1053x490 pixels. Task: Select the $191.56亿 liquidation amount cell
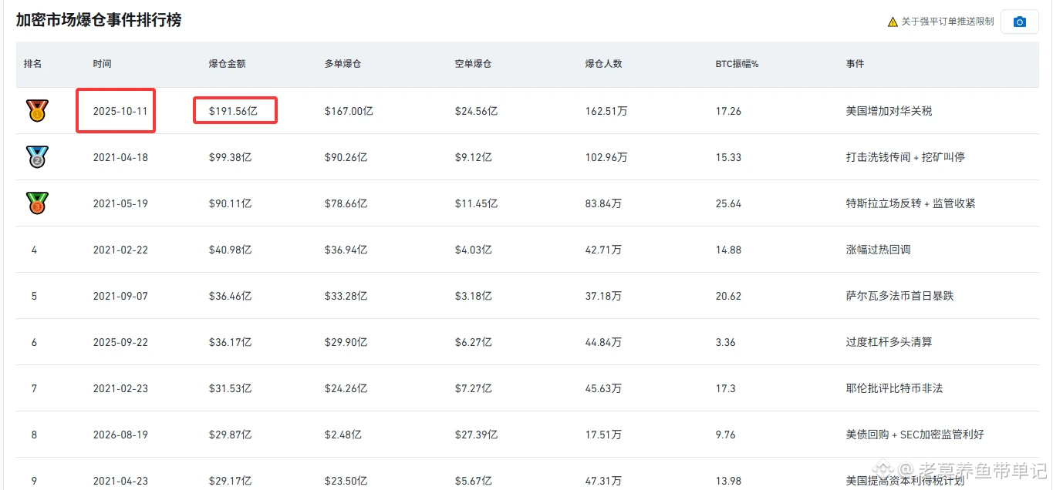[232, 111]
